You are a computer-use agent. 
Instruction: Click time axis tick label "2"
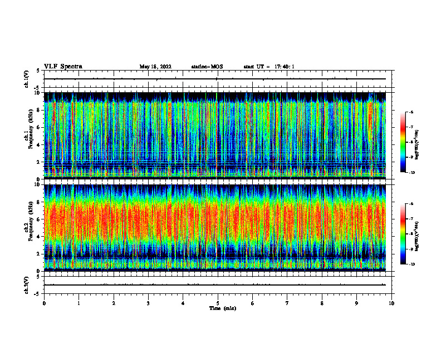tap(114, 303)
